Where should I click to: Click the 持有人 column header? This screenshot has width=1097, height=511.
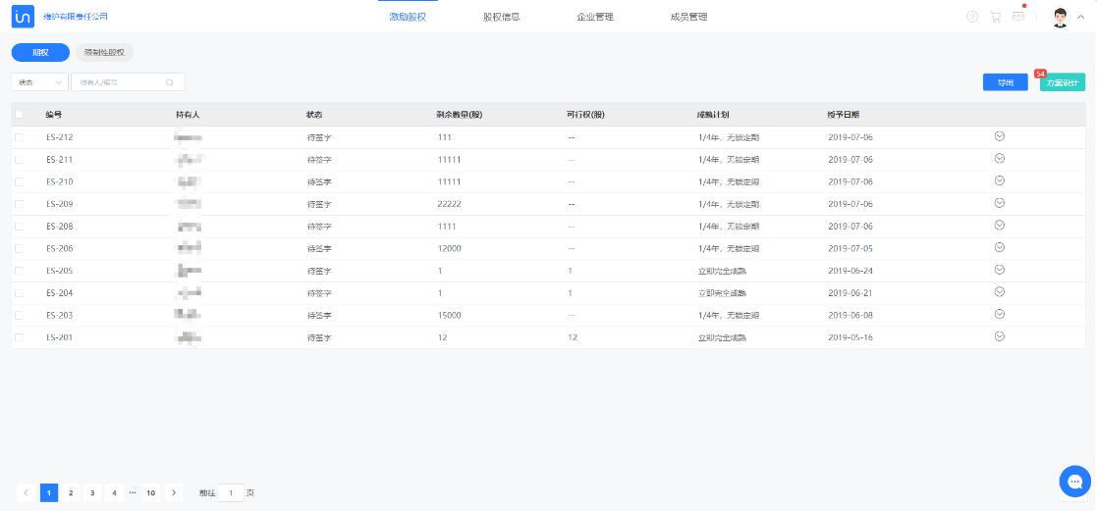pos(189,115)
